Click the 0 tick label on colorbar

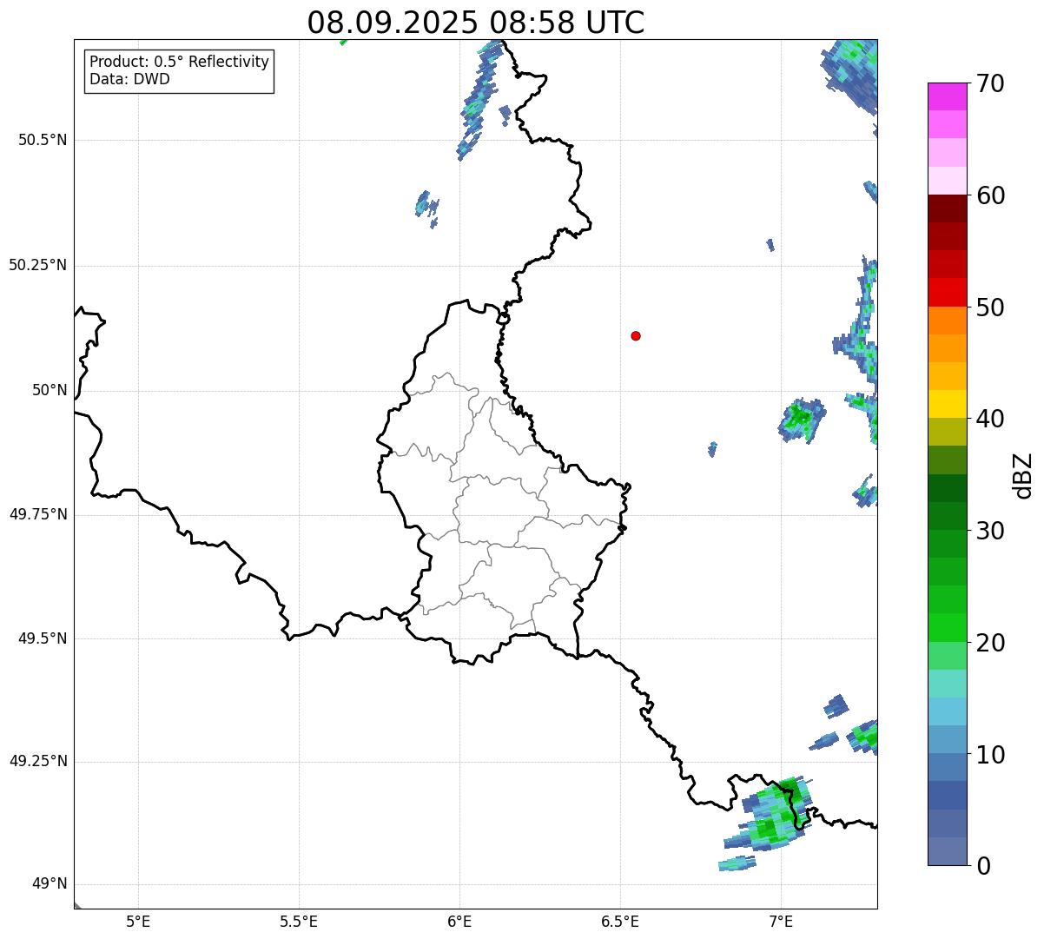[982, 865]
